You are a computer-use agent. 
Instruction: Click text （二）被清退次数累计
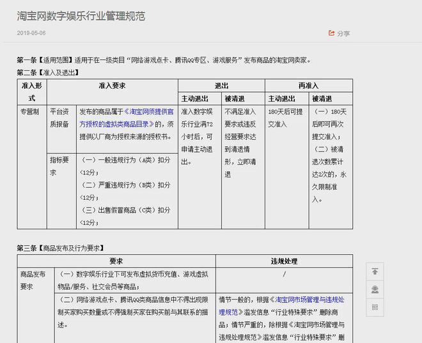click(328, 155)
